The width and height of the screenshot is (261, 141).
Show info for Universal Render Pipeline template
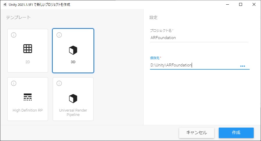59,83
